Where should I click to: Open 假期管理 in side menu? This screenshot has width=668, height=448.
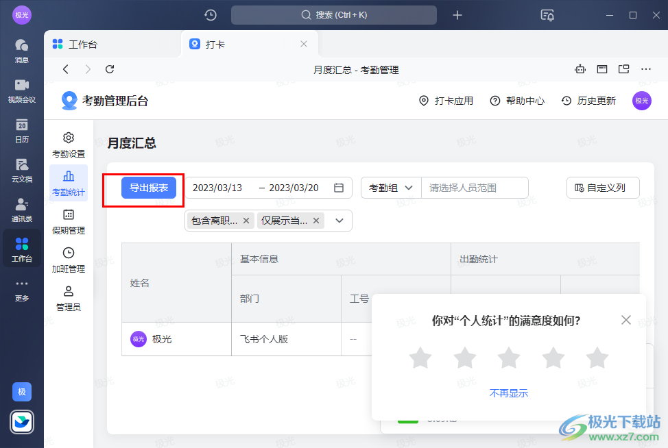[69, 222]
